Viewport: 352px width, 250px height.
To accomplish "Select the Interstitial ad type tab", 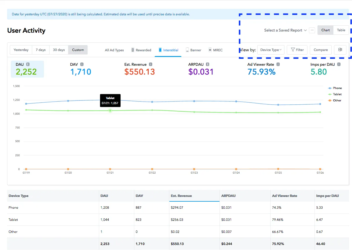I will coord(168,50).
